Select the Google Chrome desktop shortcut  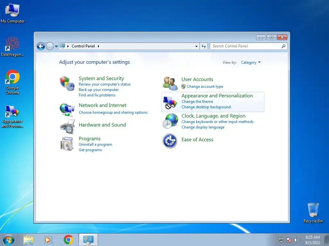pyautogui.click(x=13, y=82)
